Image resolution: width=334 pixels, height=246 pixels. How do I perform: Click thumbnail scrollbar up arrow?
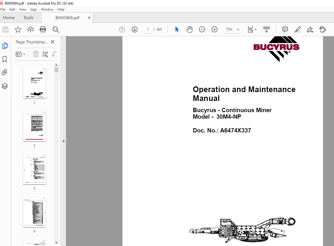pos(56,65)
